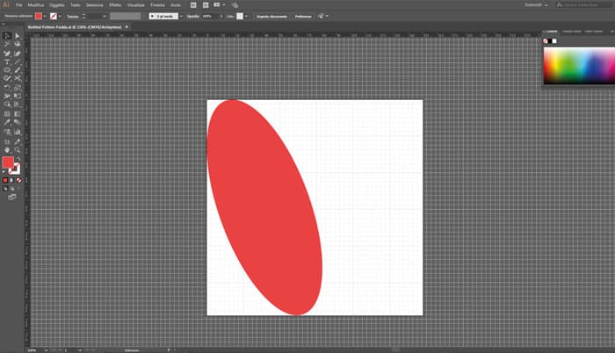Open the Effetto menu
Screen dimensions: 615x353
(115, 5)
